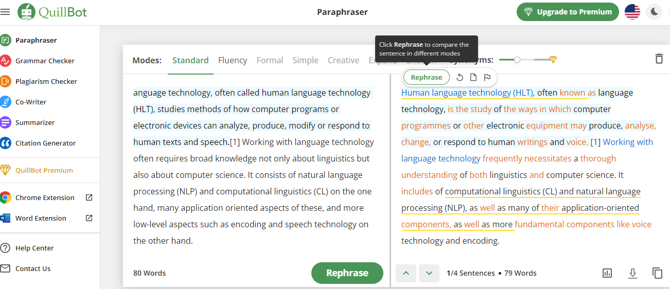Delete text with trash icon
Image resolution: width=670 pixels, height=289 pixels.
pyautogui.click(x=659, y=59)
